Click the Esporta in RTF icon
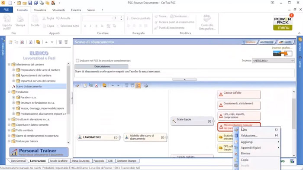Image resolution: width=303 pixels, height=170 pixels. click(x=7, y=23)
